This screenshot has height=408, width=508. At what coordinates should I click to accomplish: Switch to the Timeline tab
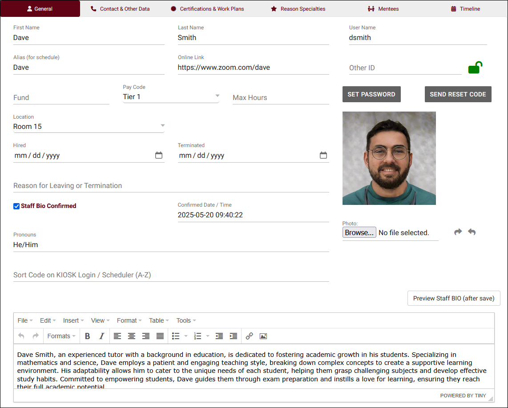click(466, 9)
